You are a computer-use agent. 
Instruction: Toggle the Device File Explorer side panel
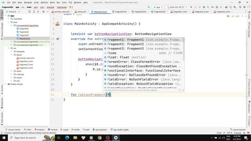(x=249, y=88)
